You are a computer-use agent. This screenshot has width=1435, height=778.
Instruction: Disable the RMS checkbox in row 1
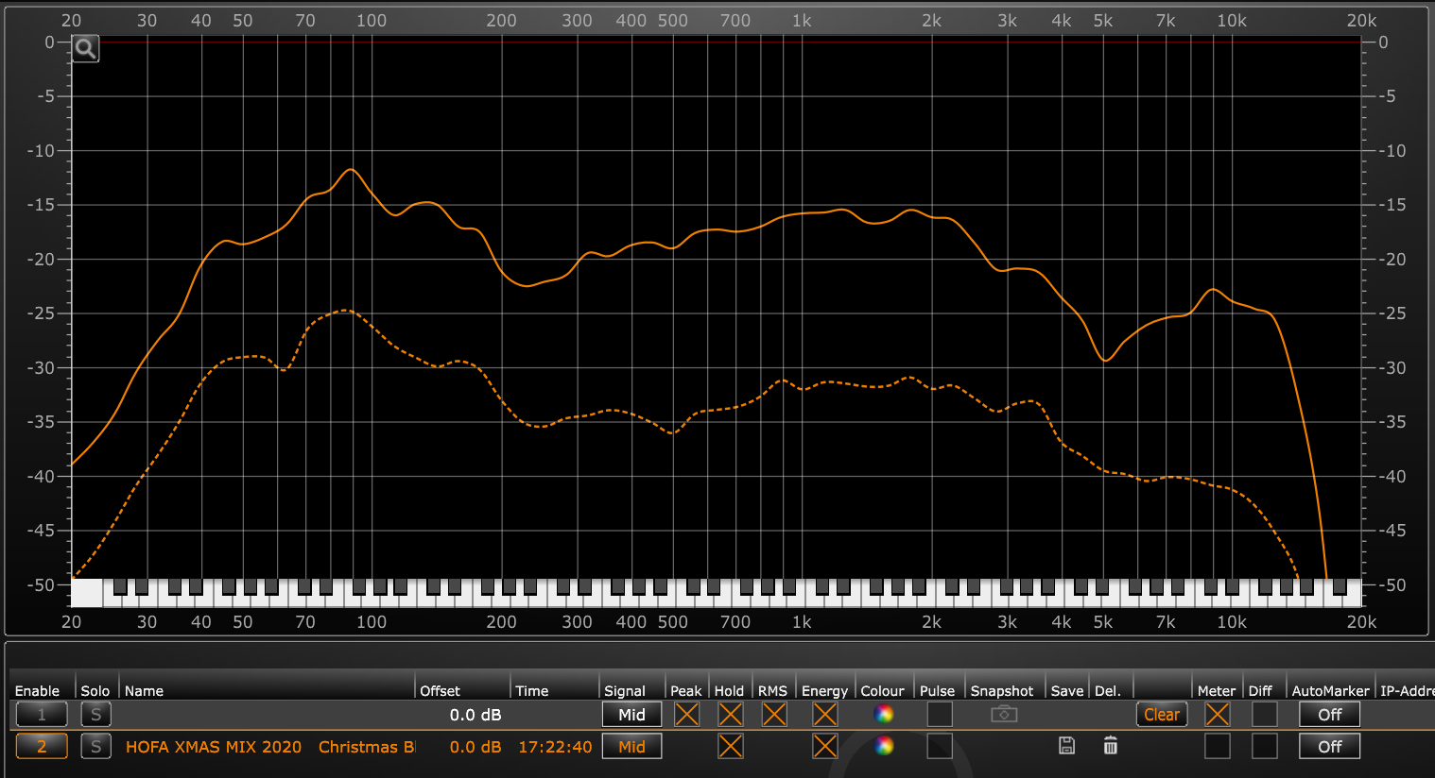click(774, 715)
